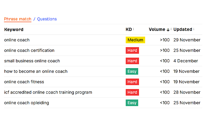Open the "online coach" keyword
Image resolution: width=206 pixels, height=124 pixels.
[x=17, y=40]
